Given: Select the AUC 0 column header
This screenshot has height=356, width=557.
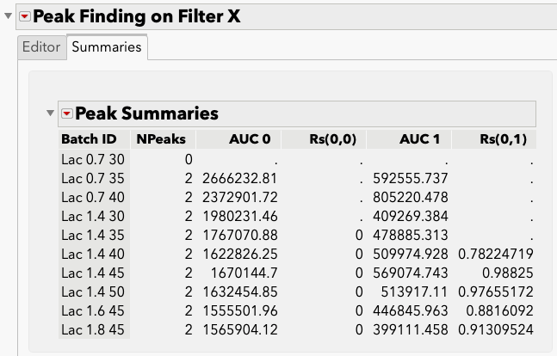Looking at the screenshot, I should click(250, 139).
